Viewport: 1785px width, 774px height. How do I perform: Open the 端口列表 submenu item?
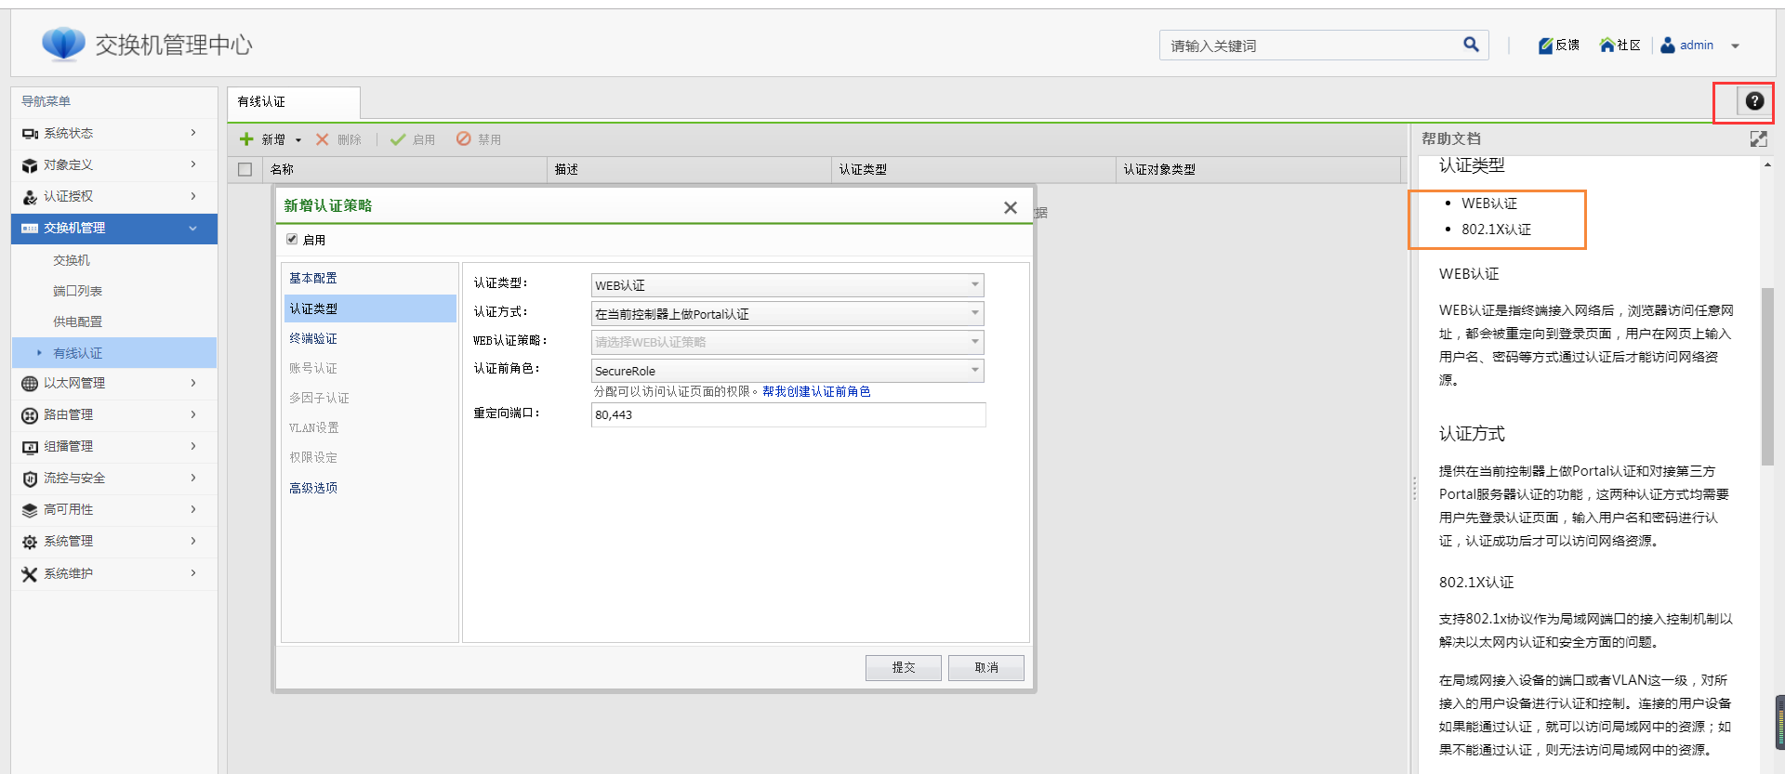click(x=78, y=291)
